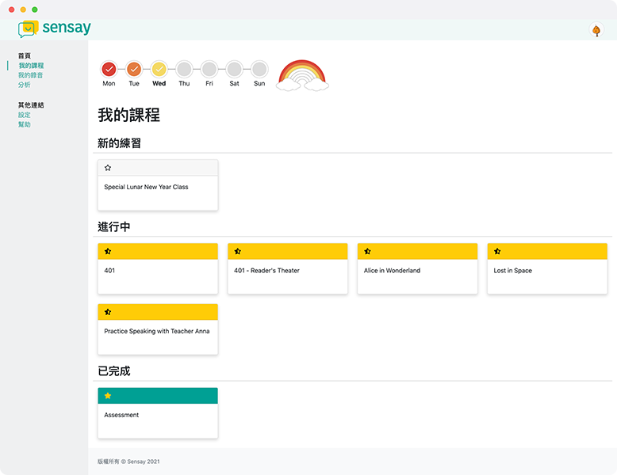Viewport: 617px width, 475px height.
Task: Select the checked Tuesday circle
Action: pyautogui.click(x=134, y=69)
